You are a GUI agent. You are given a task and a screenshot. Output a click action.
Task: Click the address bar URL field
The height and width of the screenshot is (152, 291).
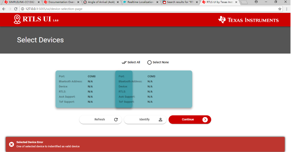pos(151,9)
